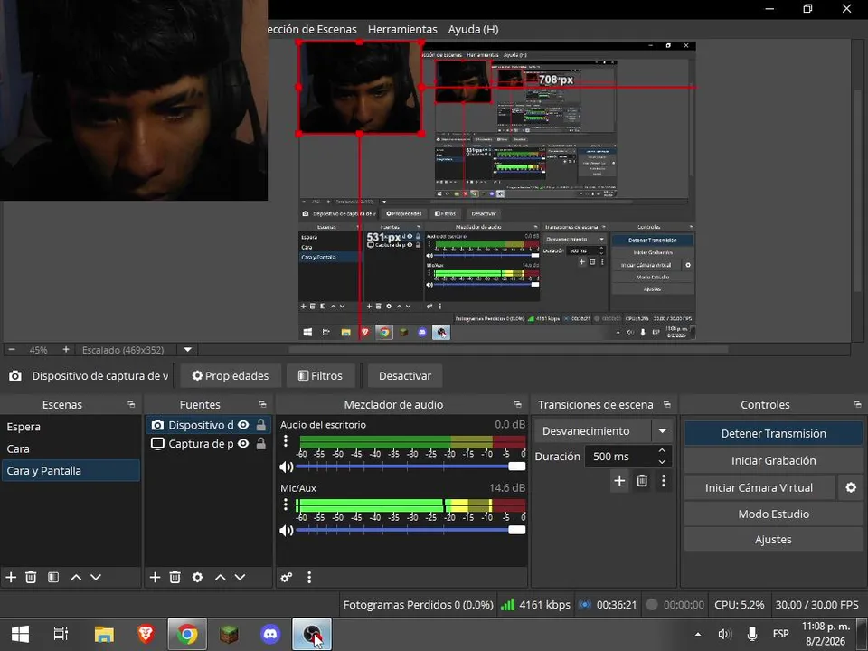Click the preview horizontal scrollbar
The height and width of the screenshot is (651, 868).
click(508, 349)
